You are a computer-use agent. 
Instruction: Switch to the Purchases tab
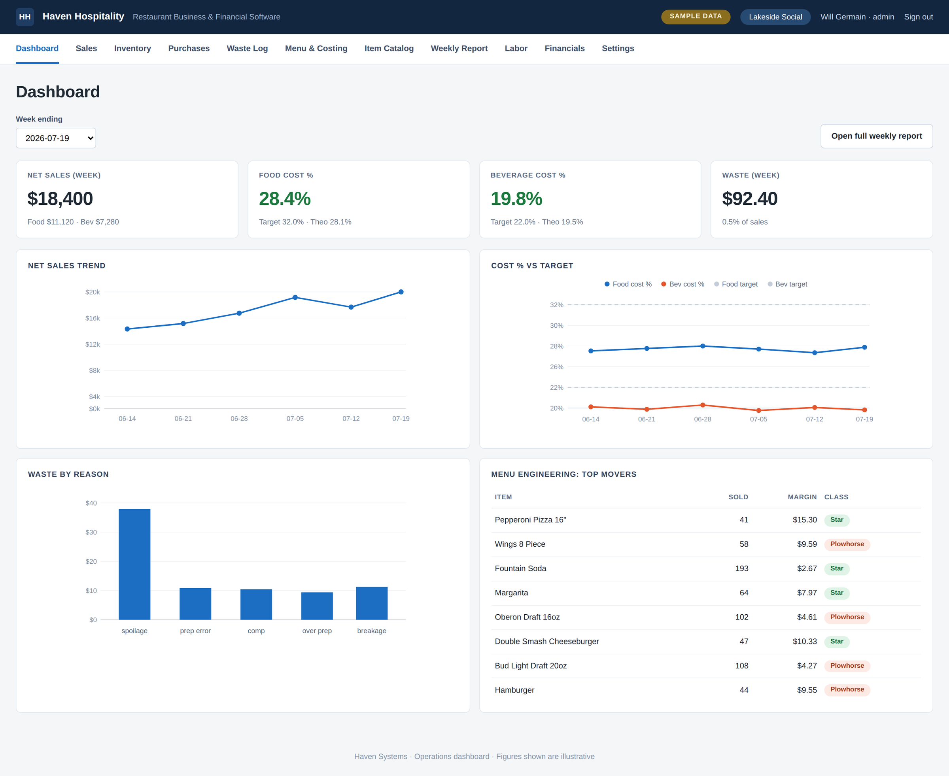click(x=189, y=48)
